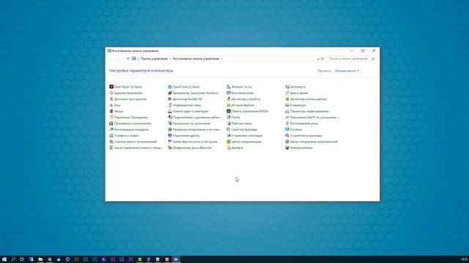The width and height of the screenshot is (469, 263).
Task: Click the Клавиатура keyboard icon
Action: 287,105
